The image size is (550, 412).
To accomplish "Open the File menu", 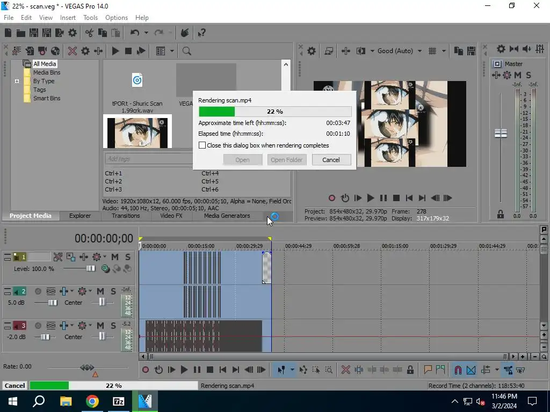I will (9, 18).
